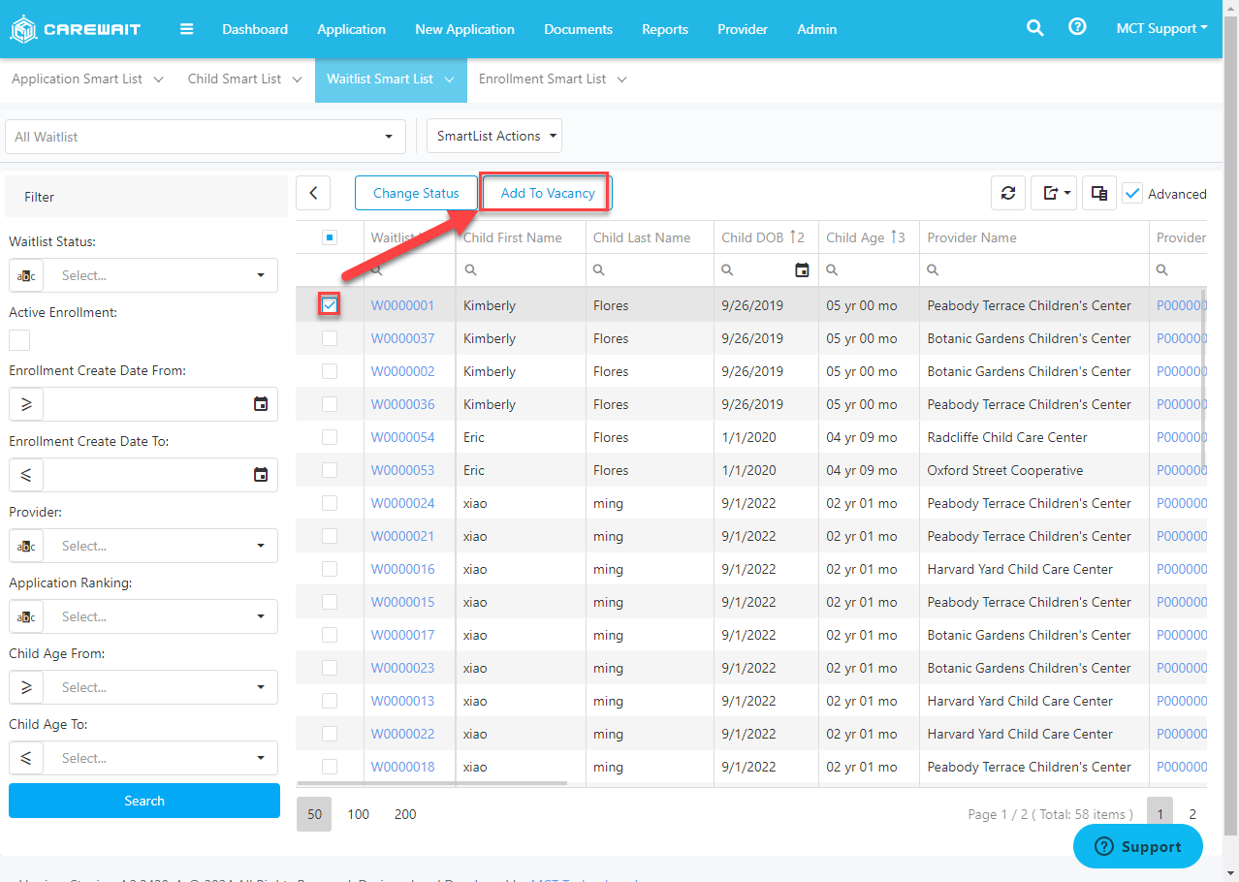Click the grid's vertical scrollbar
1239x882 pixels.
coord(1203,378)
